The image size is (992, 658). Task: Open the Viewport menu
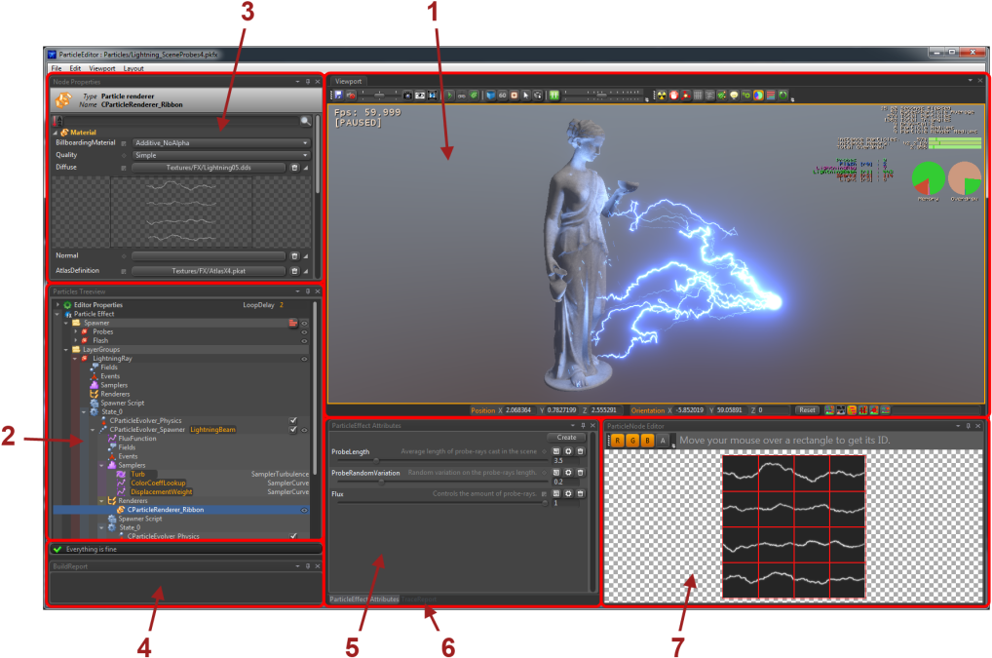(101, 68)
